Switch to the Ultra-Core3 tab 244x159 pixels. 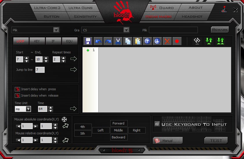click(47, 8)
